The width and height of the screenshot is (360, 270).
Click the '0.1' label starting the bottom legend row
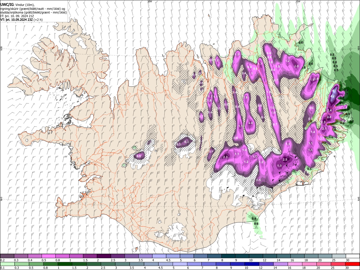tap(2, 268)
